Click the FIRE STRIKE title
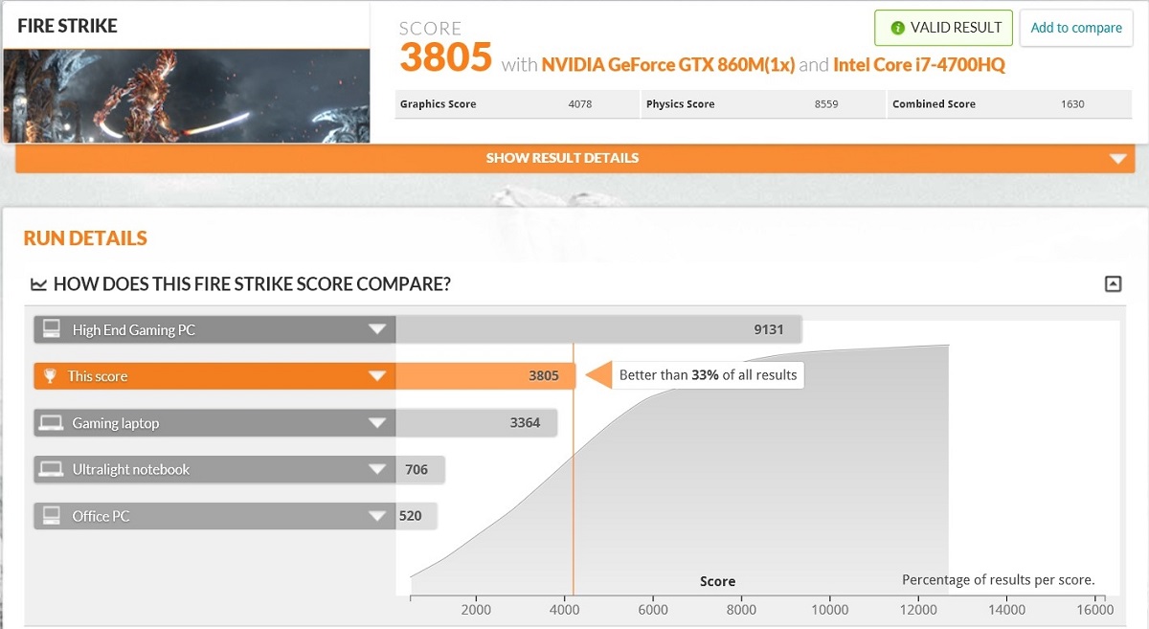Image resolution: width=1149 pixels, height=629 pixels. tap(67, 26)
